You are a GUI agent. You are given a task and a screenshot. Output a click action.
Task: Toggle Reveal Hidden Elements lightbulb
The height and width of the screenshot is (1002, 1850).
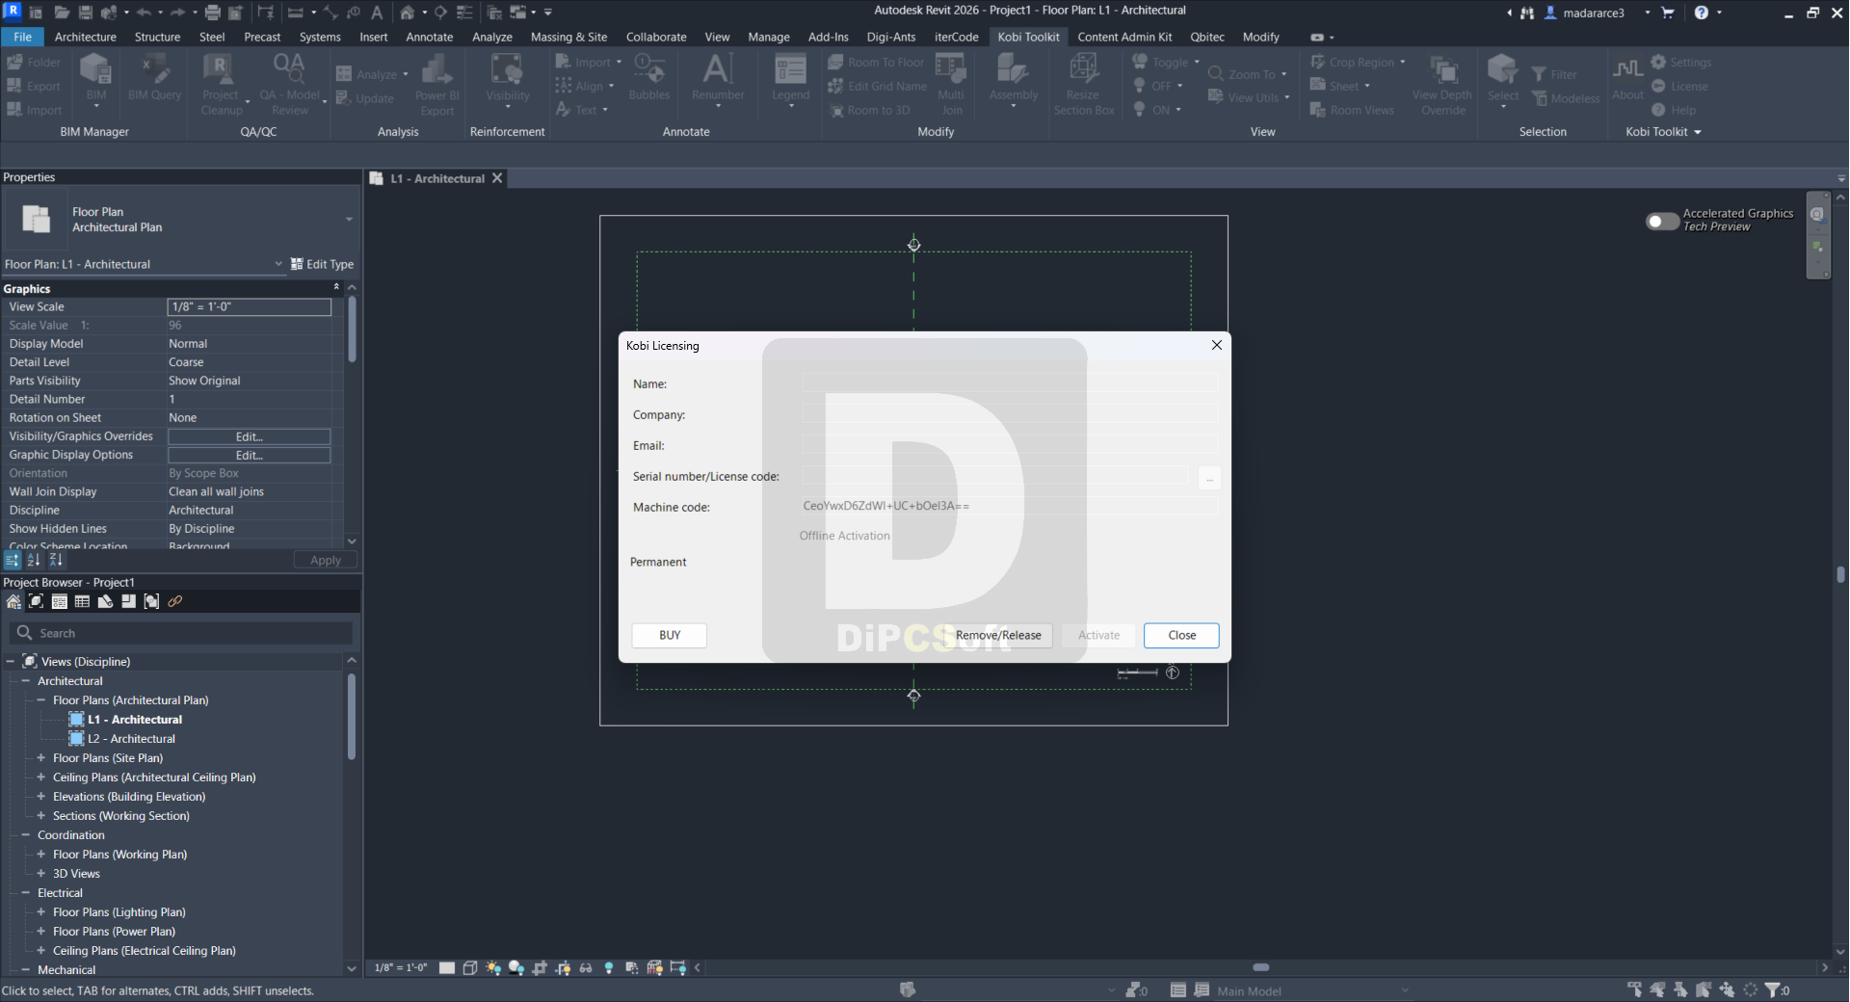(x=609, y=967)
